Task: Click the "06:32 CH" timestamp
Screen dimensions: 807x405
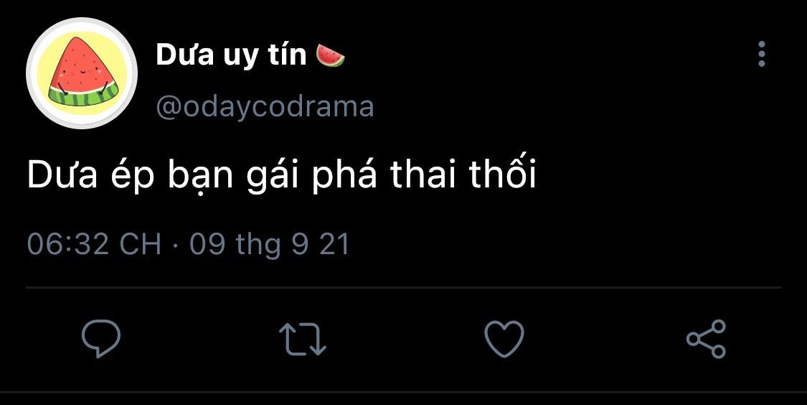Action: coord(94,243)
